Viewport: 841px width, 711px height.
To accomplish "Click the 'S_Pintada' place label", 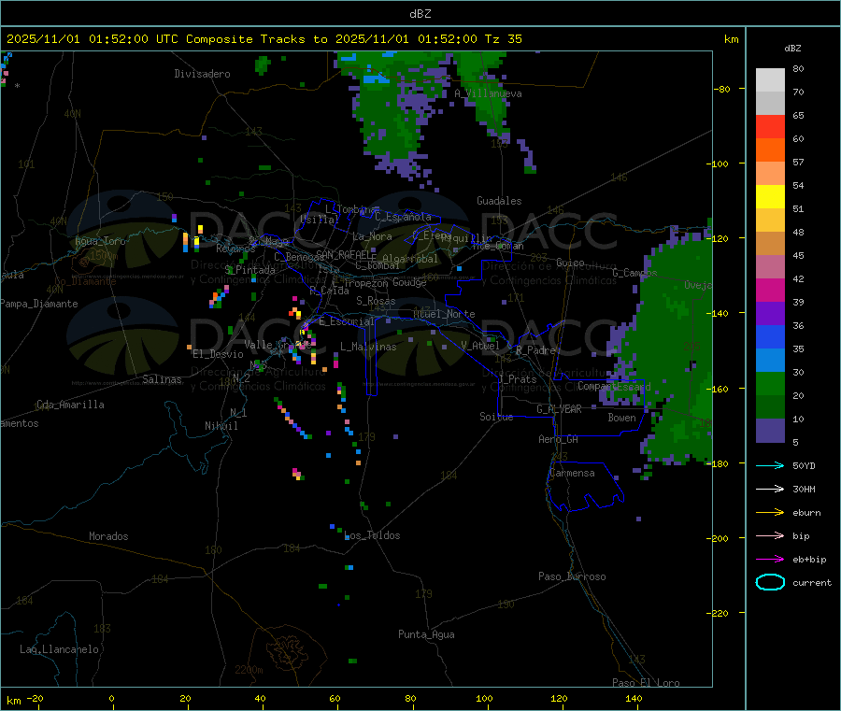I will (x=249, y=270).
